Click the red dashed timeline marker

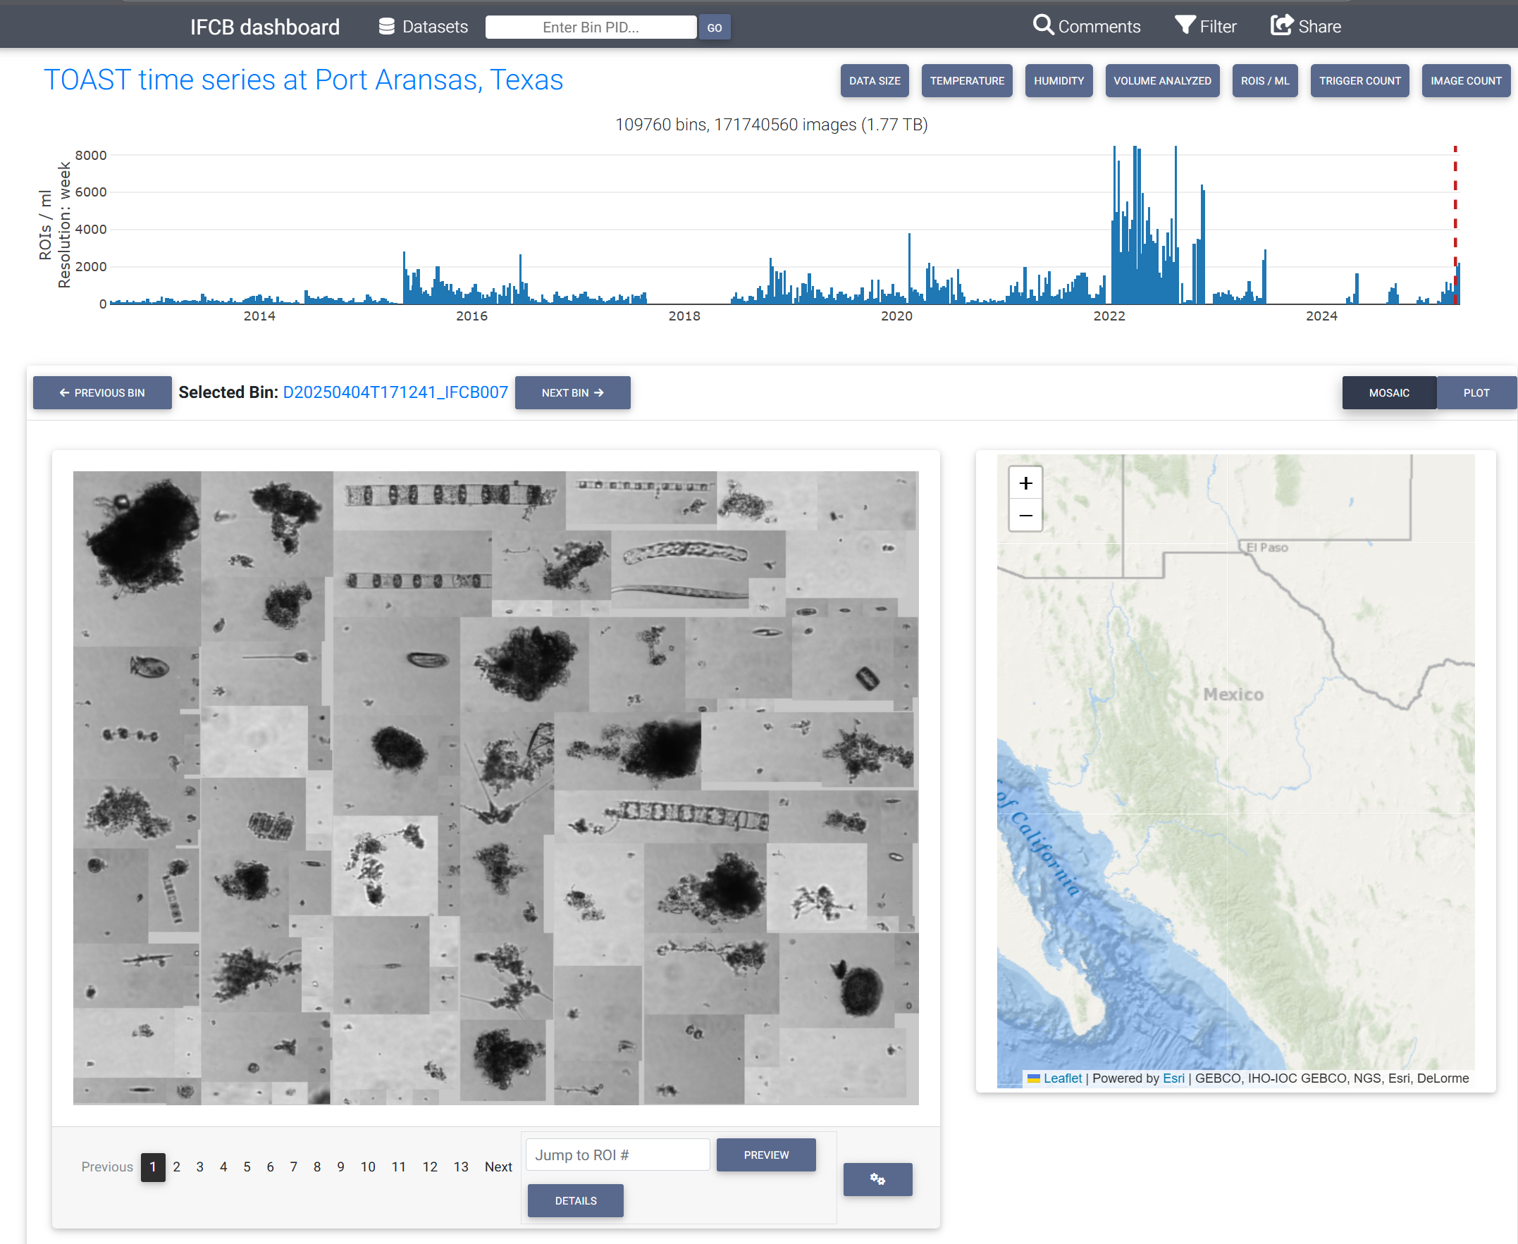pyautogui.click(x=1455, y=225)
